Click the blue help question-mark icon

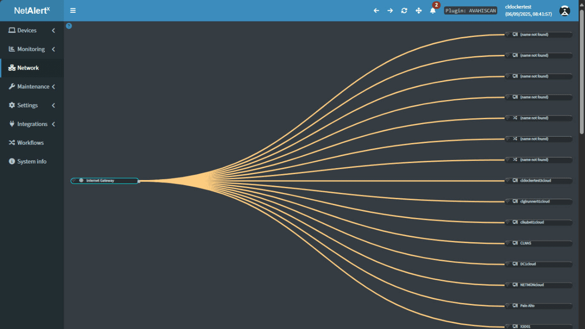tap(69, 26)
